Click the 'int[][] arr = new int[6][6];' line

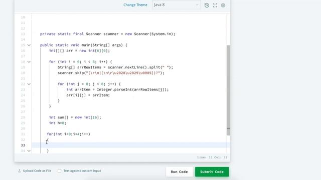click(x=79, y=50)
